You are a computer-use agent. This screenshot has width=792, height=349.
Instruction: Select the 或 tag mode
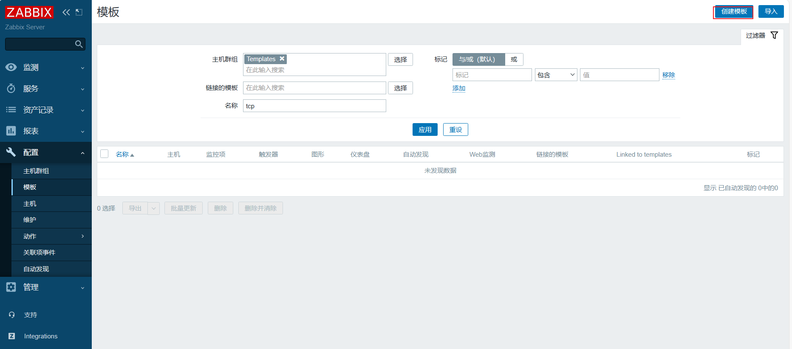[514, 59]
